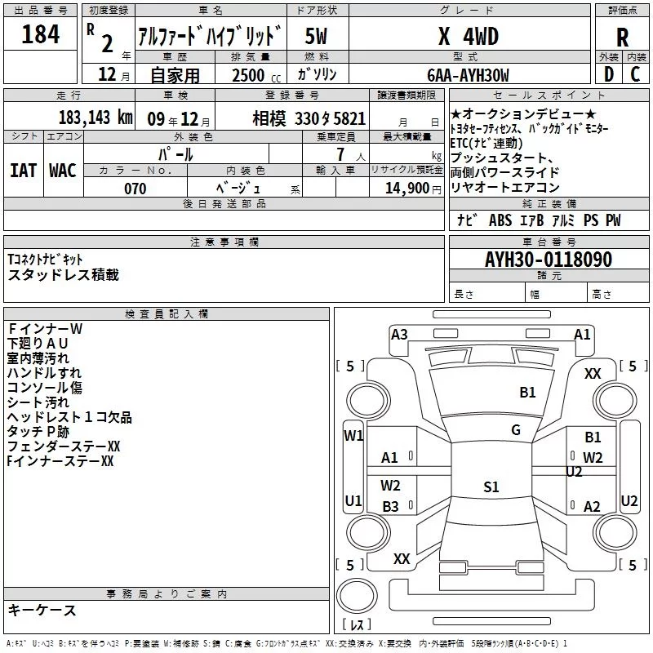Click the mileage 183,143 km
The image size is (653, 653).
click(x=96, y=118)
